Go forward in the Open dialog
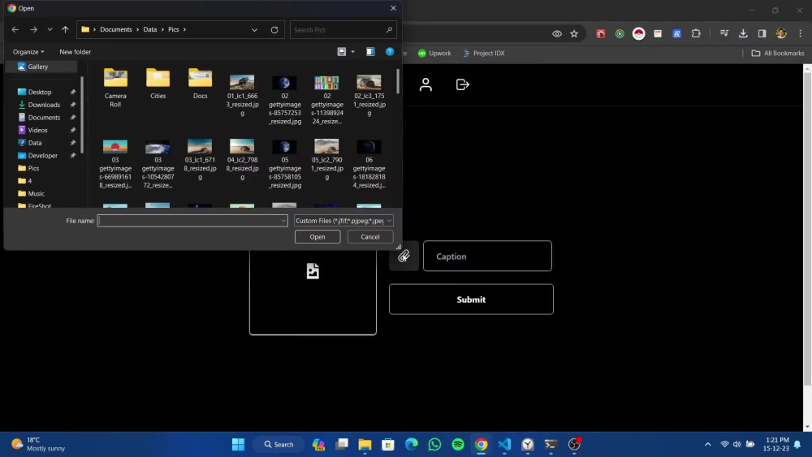The width and height of the screenshot is (812, 457). tap(33, 29)
